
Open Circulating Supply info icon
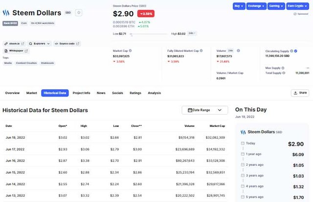tap(291, 51)
